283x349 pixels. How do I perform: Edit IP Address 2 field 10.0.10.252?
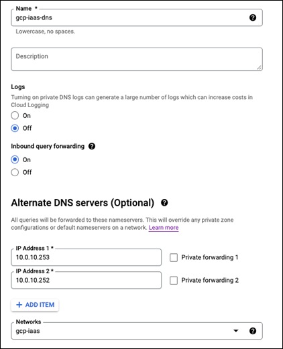[87, 280]
